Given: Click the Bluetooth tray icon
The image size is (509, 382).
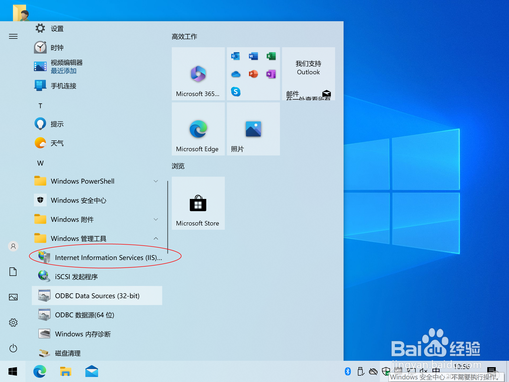Looking at the screenshot, I should [x=348, y=371].
